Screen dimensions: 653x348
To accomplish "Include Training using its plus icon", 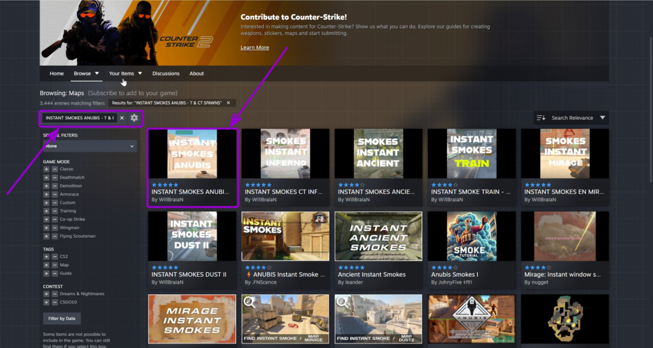I will (46, 210).
